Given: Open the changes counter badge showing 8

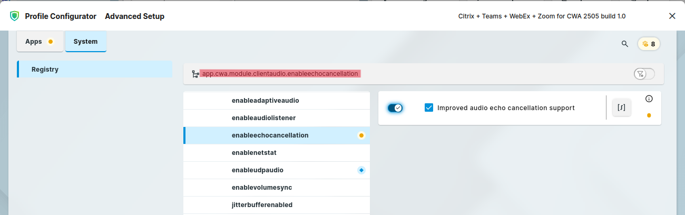Looking at the screenshot, I should [x=649, y=44].
